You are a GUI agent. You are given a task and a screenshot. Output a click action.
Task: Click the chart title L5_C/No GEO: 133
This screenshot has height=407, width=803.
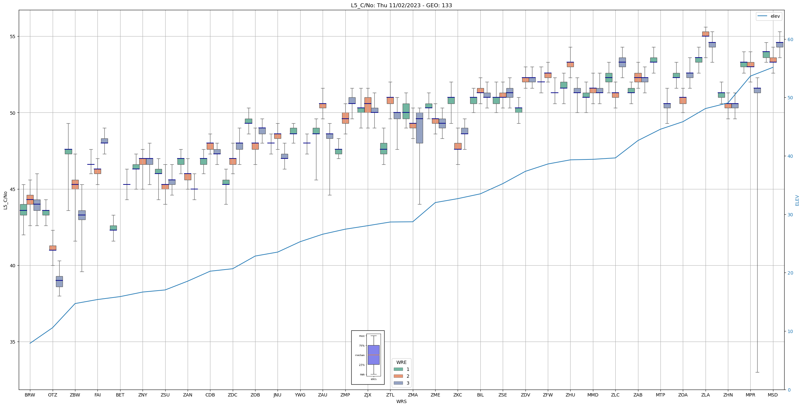(x=401, y=5)
